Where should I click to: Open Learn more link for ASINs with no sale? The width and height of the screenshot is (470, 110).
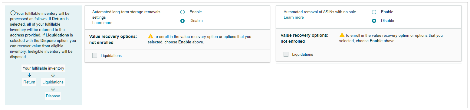(294, 17)
